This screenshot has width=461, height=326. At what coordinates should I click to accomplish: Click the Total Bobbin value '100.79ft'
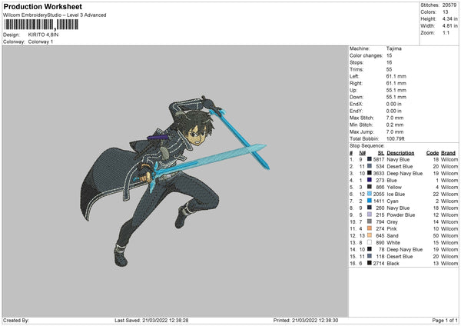coord(396,138)
